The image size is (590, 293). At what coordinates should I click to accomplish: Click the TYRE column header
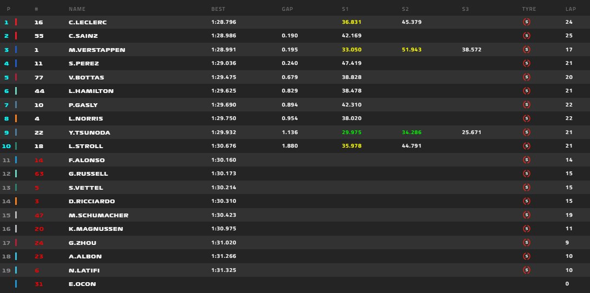(529, 9)
